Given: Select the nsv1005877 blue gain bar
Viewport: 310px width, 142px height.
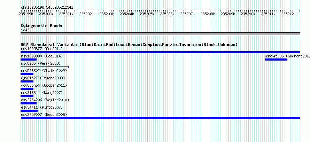Looking at the screenshot, I should (160, 52).
